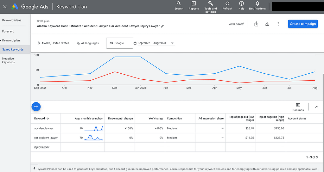Sort by Avg. monthly searches column
Screen dimensions: 324x172
click(89, 119)
